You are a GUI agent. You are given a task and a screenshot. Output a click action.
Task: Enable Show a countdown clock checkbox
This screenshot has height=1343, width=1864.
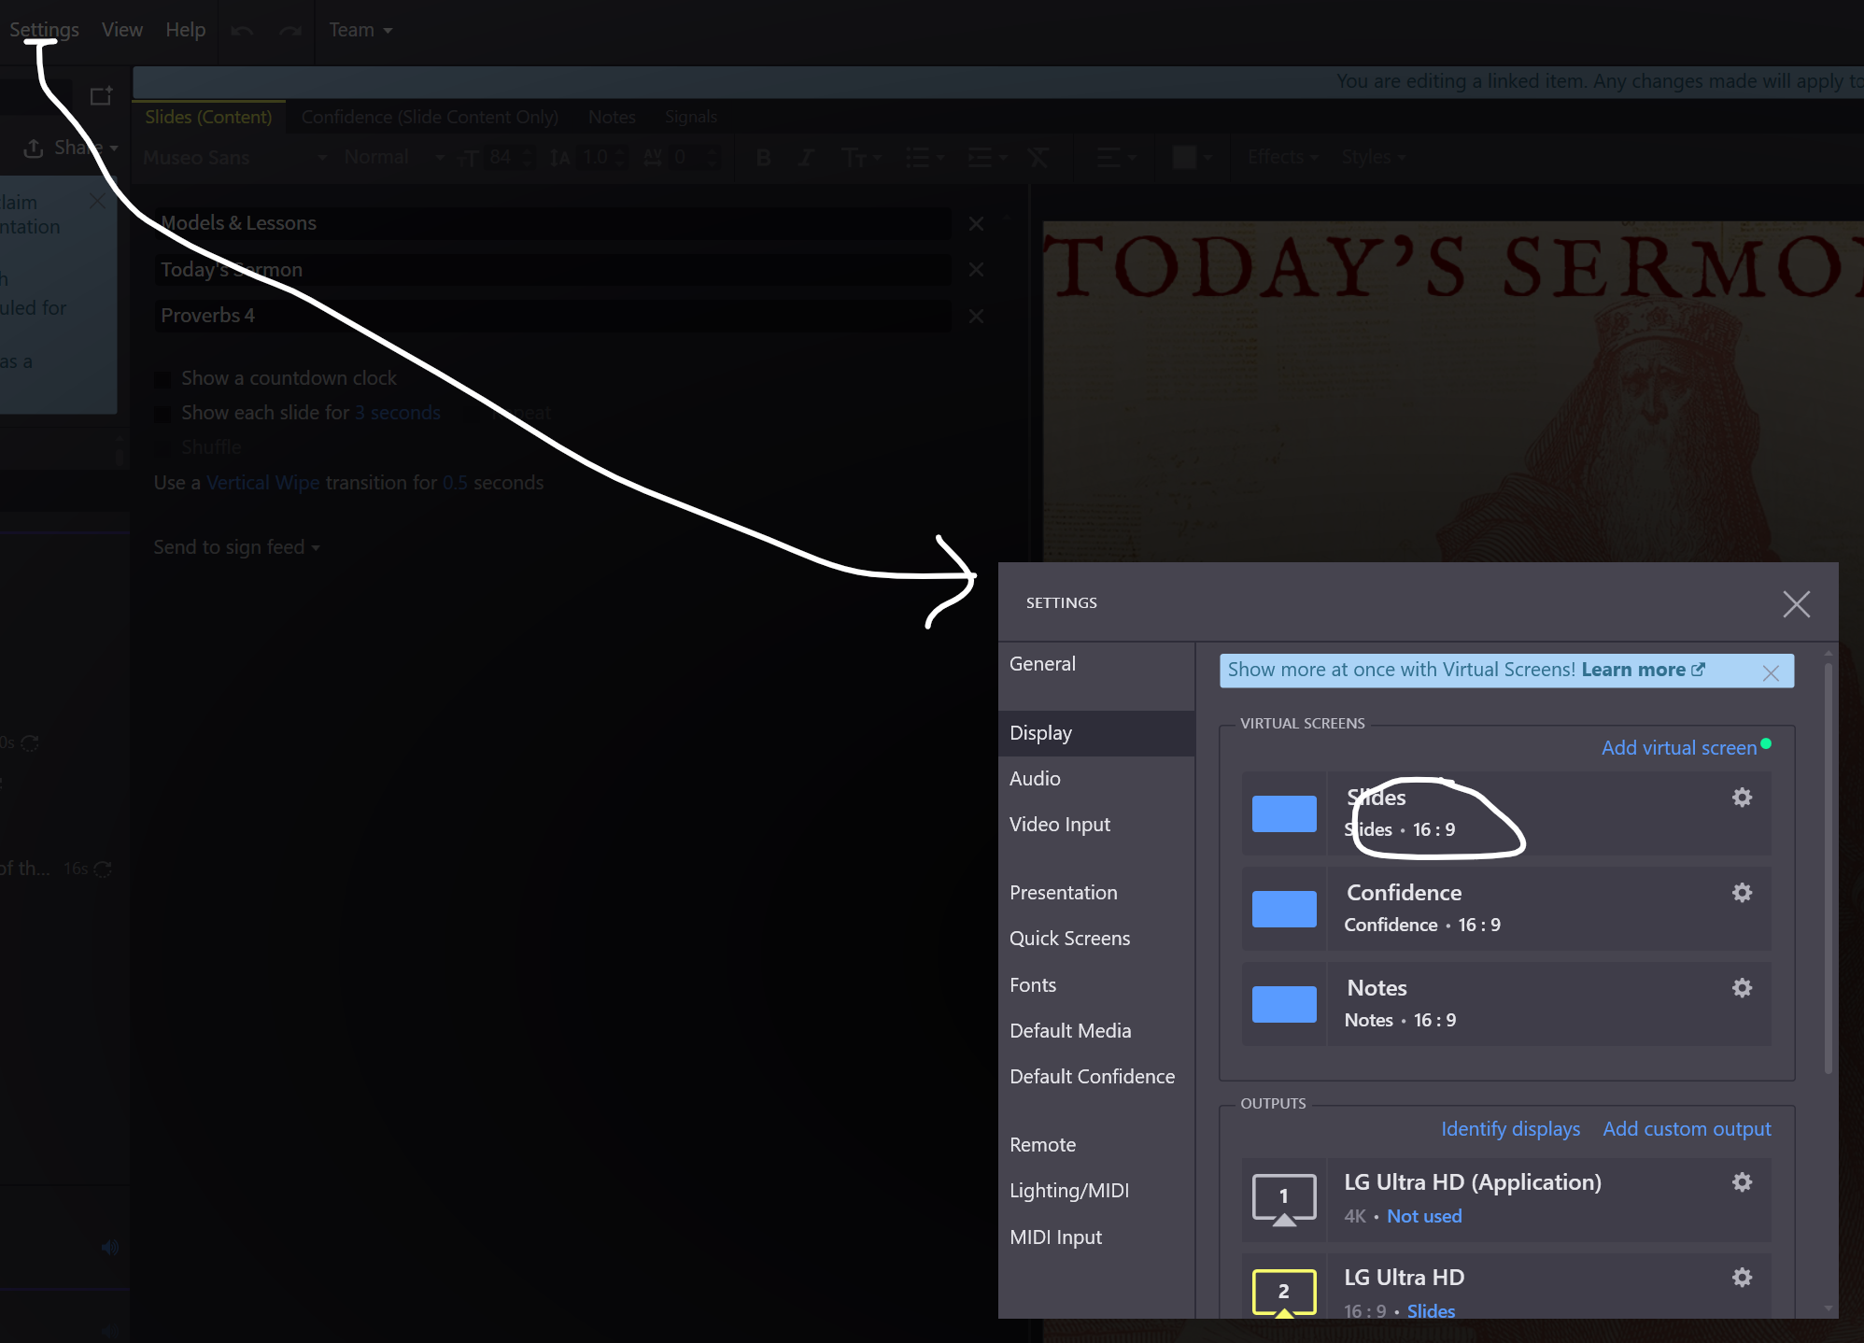point(162,379)
